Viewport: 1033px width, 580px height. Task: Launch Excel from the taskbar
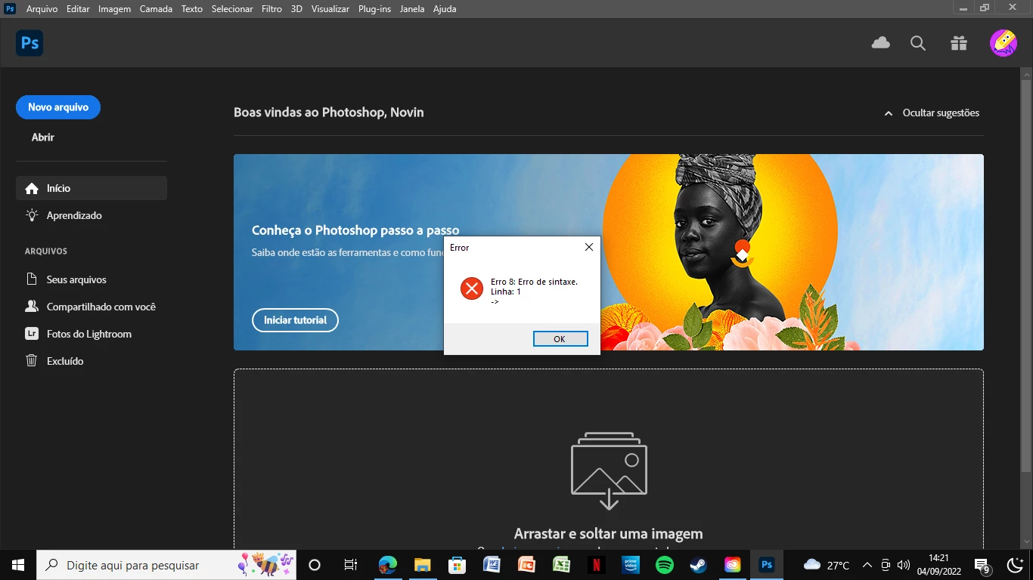[561, 565]
